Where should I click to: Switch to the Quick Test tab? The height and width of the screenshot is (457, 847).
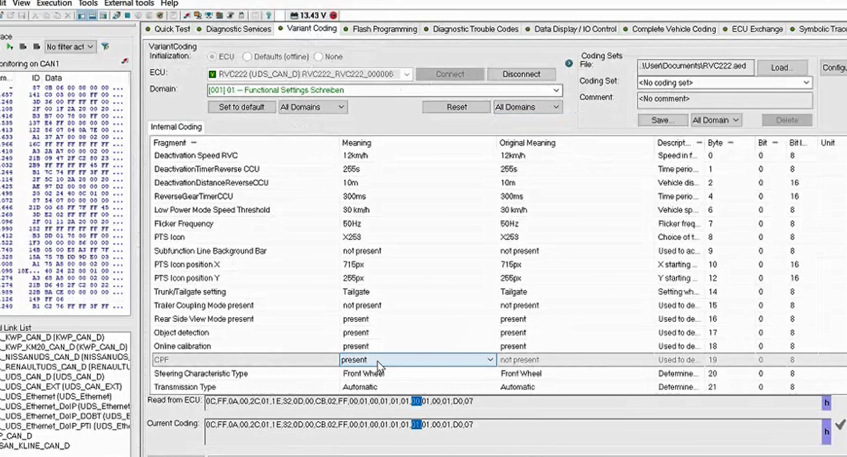coord(168,29)
